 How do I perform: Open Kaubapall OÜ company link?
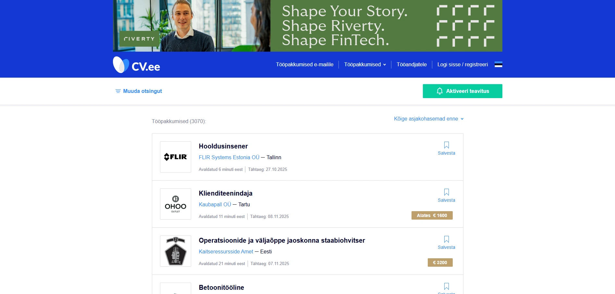[x=215, y=204]
